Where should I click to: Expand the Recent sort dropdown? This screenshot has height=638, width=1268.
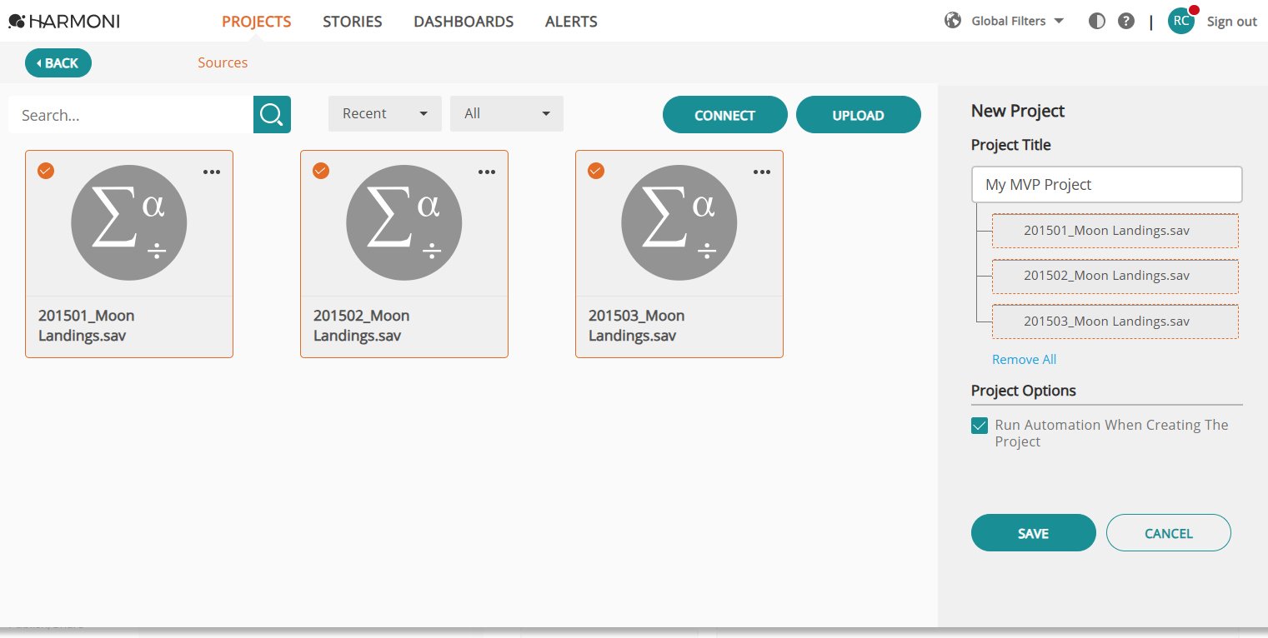tap(385, 113)
